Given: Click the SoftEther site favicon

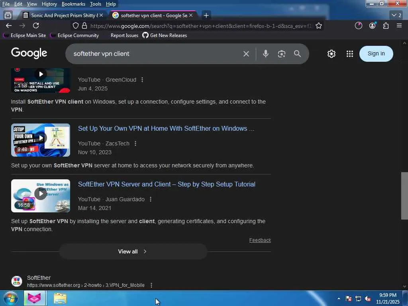Looking at the screenshot, I should point(17,281).
